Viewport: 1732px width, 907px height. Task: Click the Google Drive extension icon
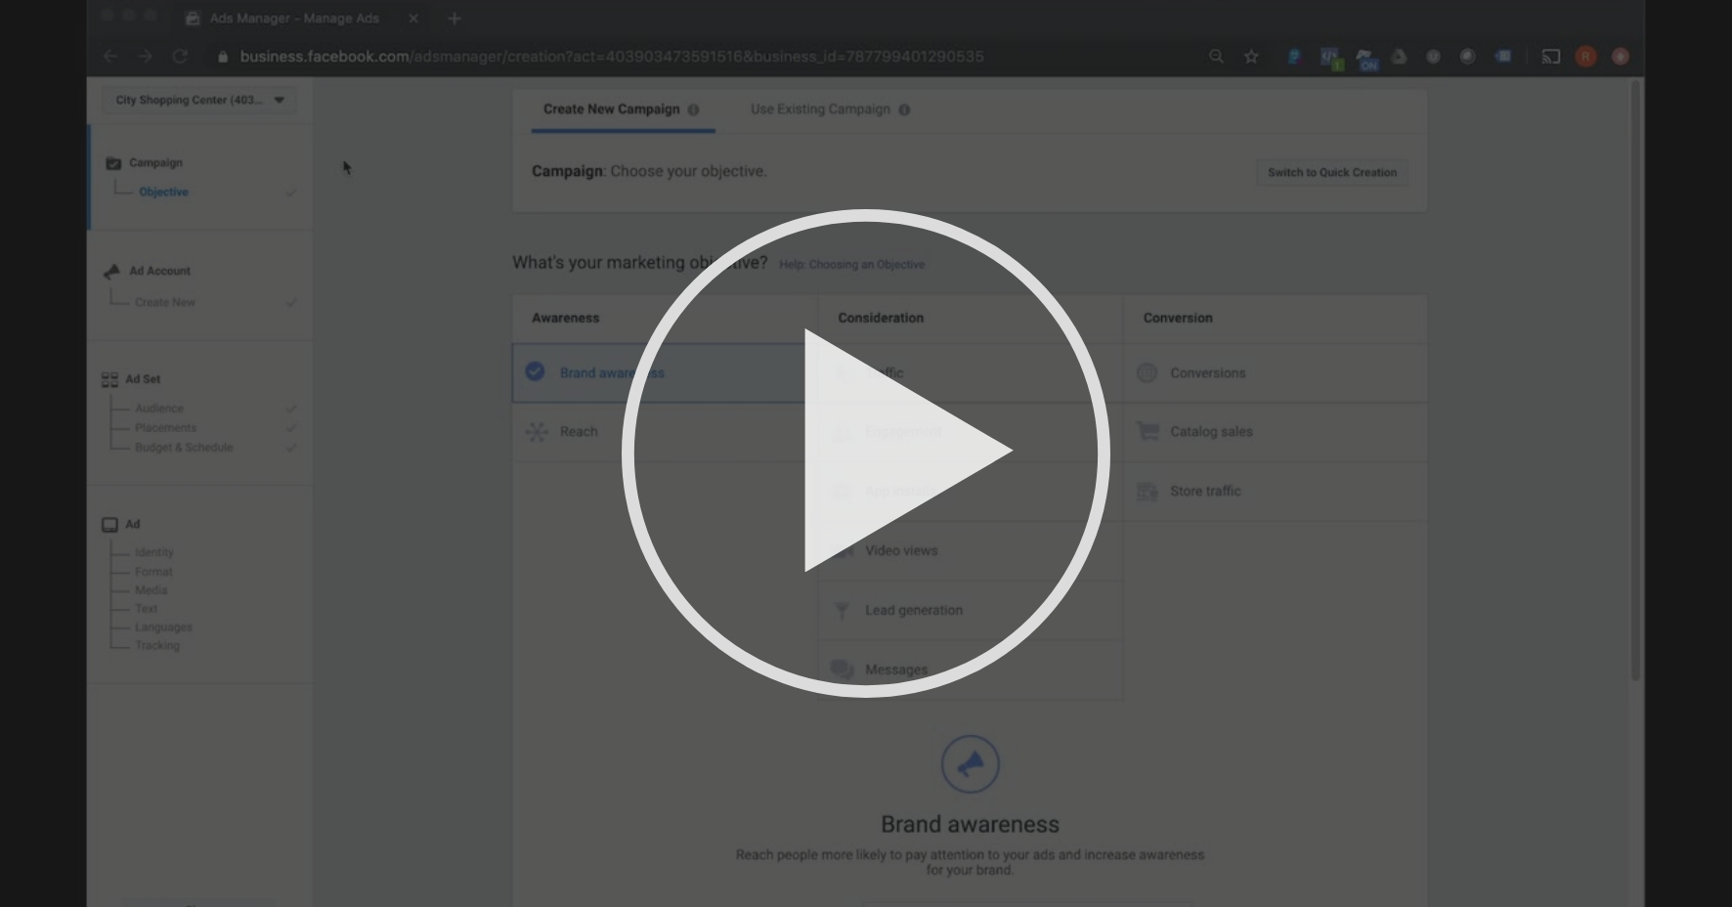click(x=1399, y=57)
